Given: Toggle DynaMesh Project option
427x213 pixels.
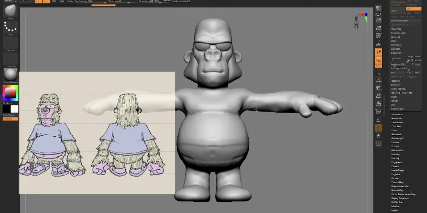Looking at the screenshot, I should [418, 60].
